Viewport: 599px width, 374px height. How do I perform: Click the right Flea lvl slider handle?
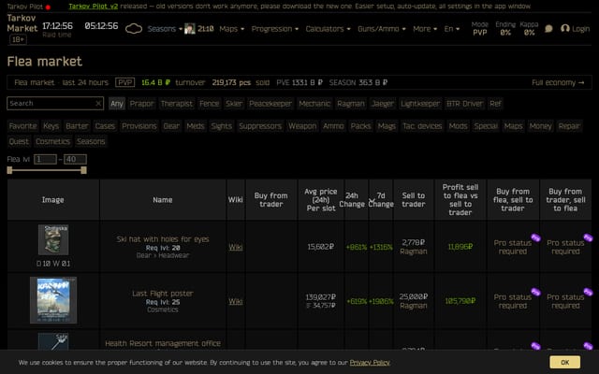point(83,170)
